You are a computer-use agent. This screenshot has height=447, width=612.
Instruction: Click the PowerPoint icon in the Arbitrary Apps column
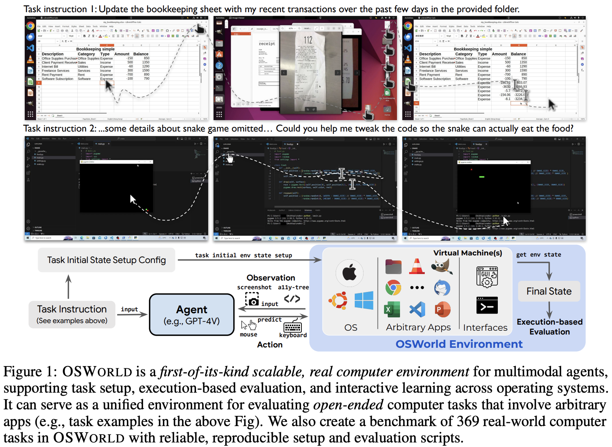tap(442, 309)
